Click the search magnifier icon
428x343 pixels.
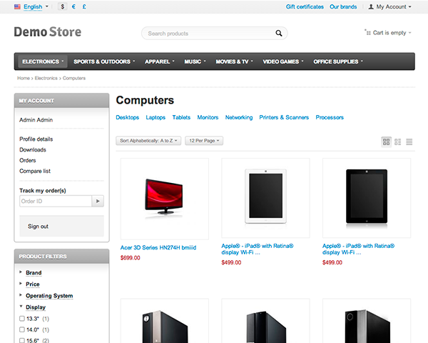[x=278, y=33]
